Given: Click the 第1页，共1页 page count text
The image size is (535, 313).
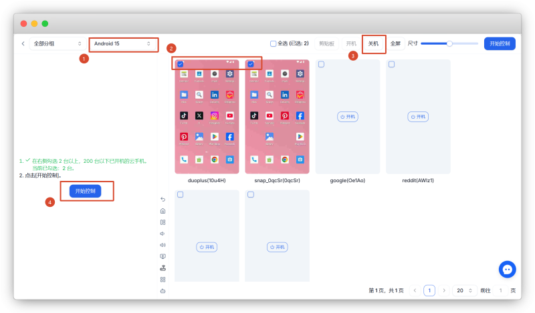Looking at the screenshot, I should click(x=387, y=290).
